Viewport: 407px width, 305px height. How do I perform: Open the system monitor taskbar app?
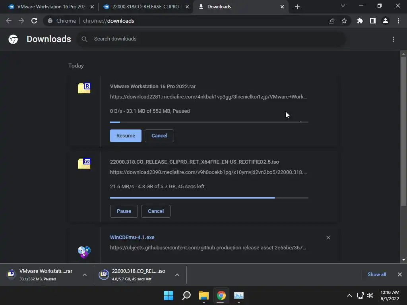coord(239,295)
